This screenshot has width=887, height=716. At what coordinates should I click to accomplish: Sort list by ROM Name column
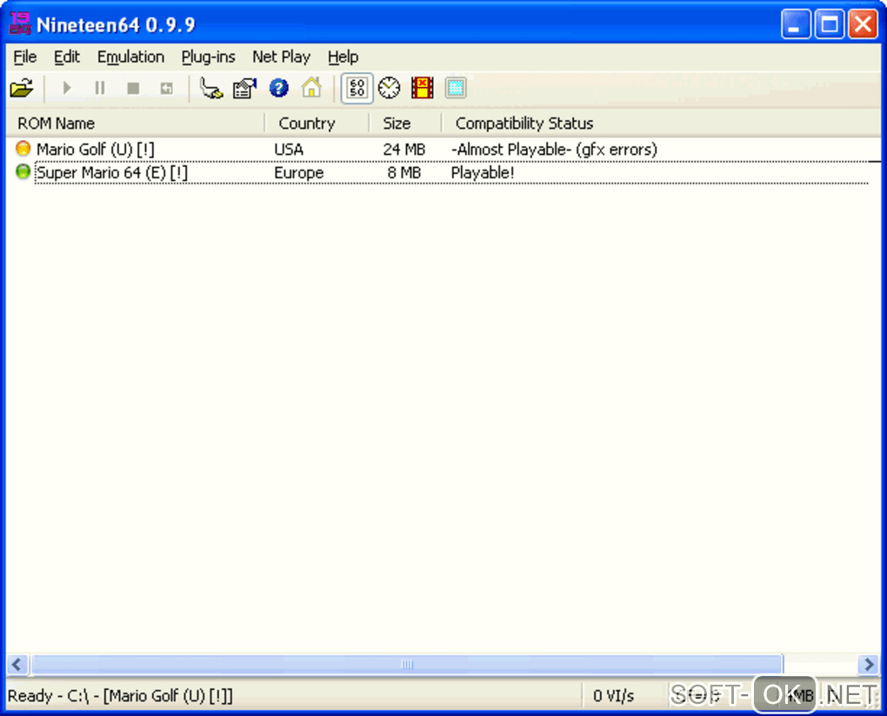click(136, 124)
